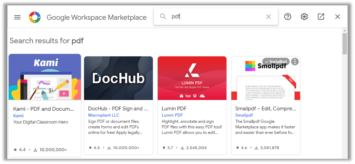Open Smallpdf – Edit, Compre... title
The width and height of the screenshot is (355, 164).
265,109
